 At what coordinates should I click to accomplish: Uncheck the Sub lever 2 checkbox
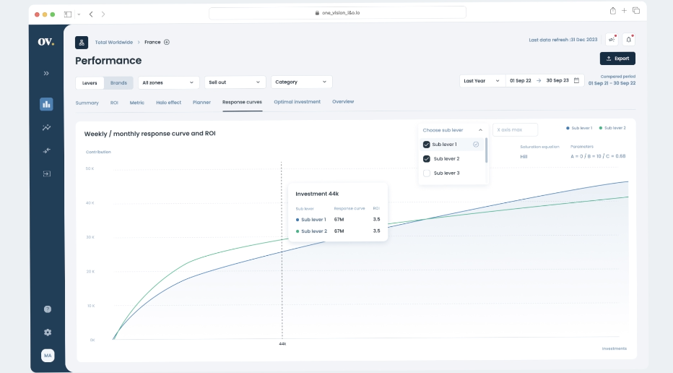tap(427, 158)
